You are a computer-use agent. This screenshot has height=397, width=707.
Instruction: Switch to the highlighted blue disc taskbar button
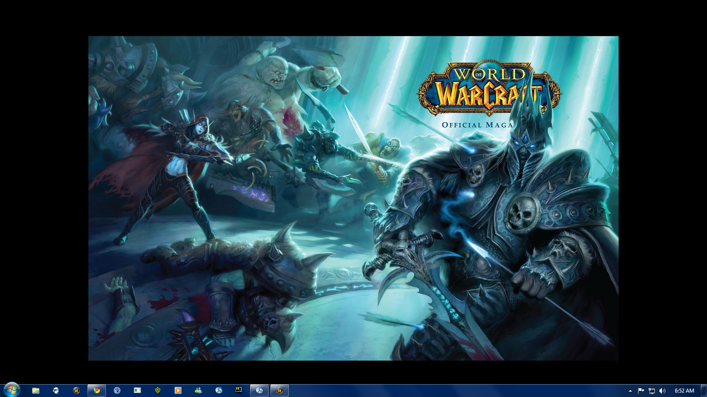click(259, 390)
